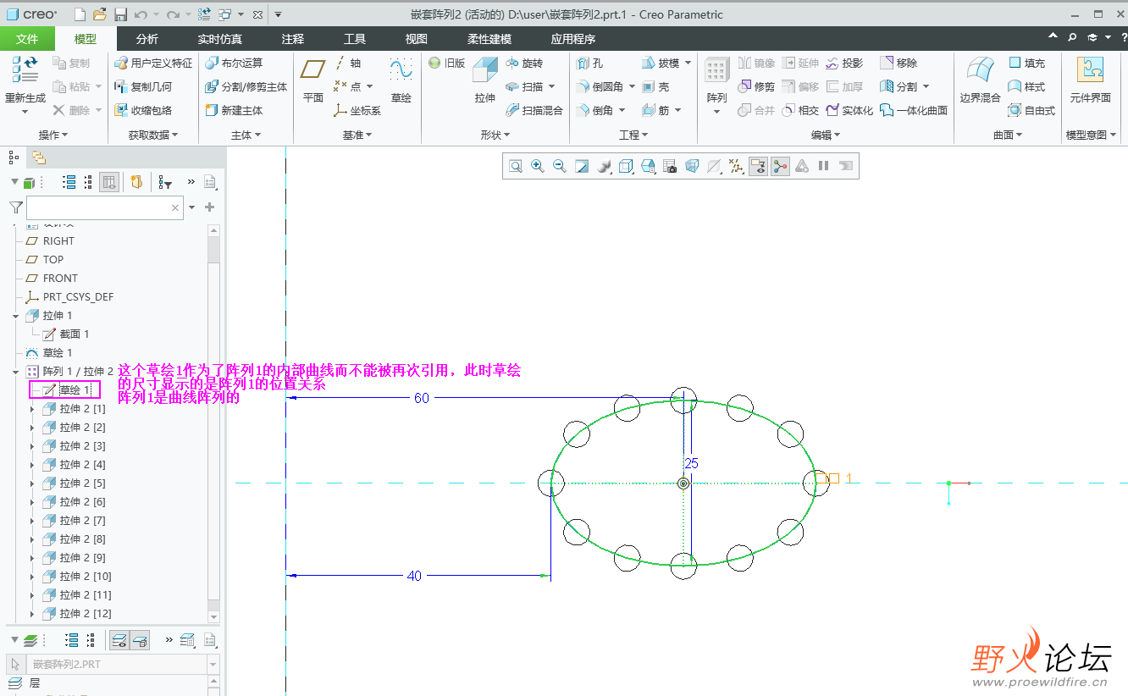Click the 相交 (Intersect) tool
The height and width of the screenshot is (696, 1128).
[800, 110]
